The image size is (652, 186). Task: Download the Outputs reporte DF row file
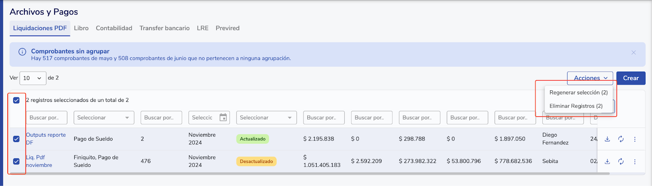[x=607, y=139]
